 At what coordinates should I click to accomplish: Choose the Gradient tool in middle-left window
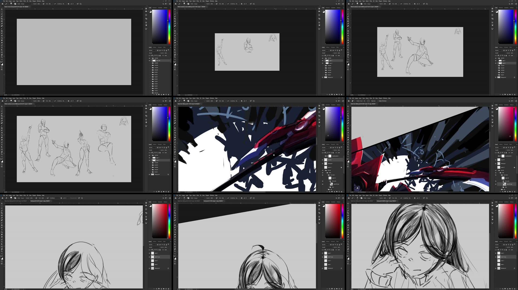tap(2, 135)
